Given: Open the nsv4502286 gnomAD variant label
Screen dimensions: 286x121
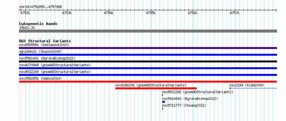Looking at the screenshot, I should tap(197, 92).
